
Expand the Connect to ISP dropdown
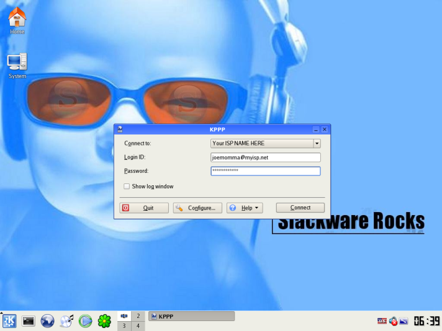(x=317, y=144)
